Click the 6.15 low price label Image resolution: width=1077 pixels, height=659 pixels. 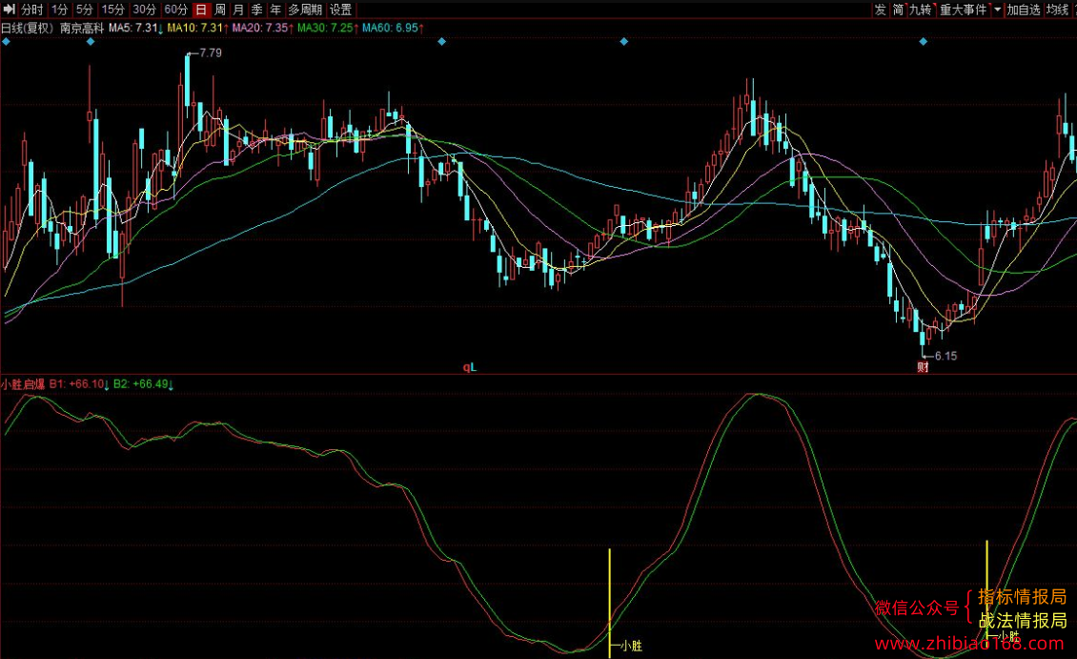945,356
